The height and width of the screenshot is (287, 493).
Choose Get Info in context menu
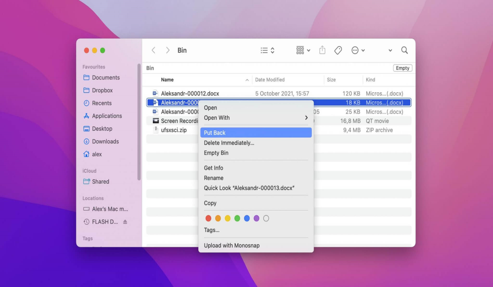pos(213,168)
